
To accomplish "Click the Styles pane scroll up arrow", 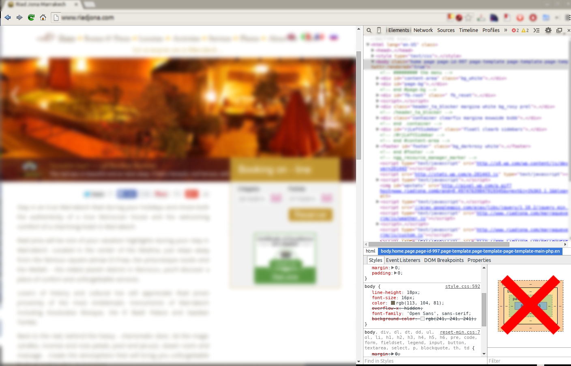I will (x=484, y=268).
